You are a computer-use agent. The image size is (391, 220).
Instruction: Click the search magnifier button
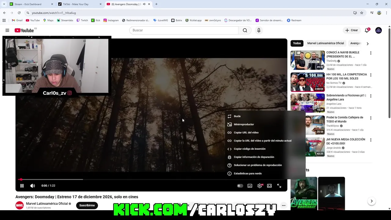tap(245, 30)
